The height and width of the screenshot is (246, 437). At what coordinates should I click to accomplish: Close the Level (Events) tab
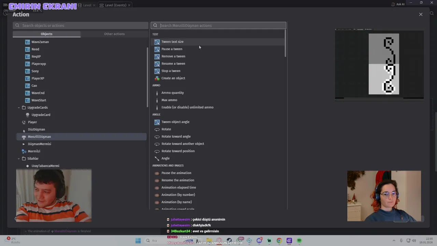point(129,5)
